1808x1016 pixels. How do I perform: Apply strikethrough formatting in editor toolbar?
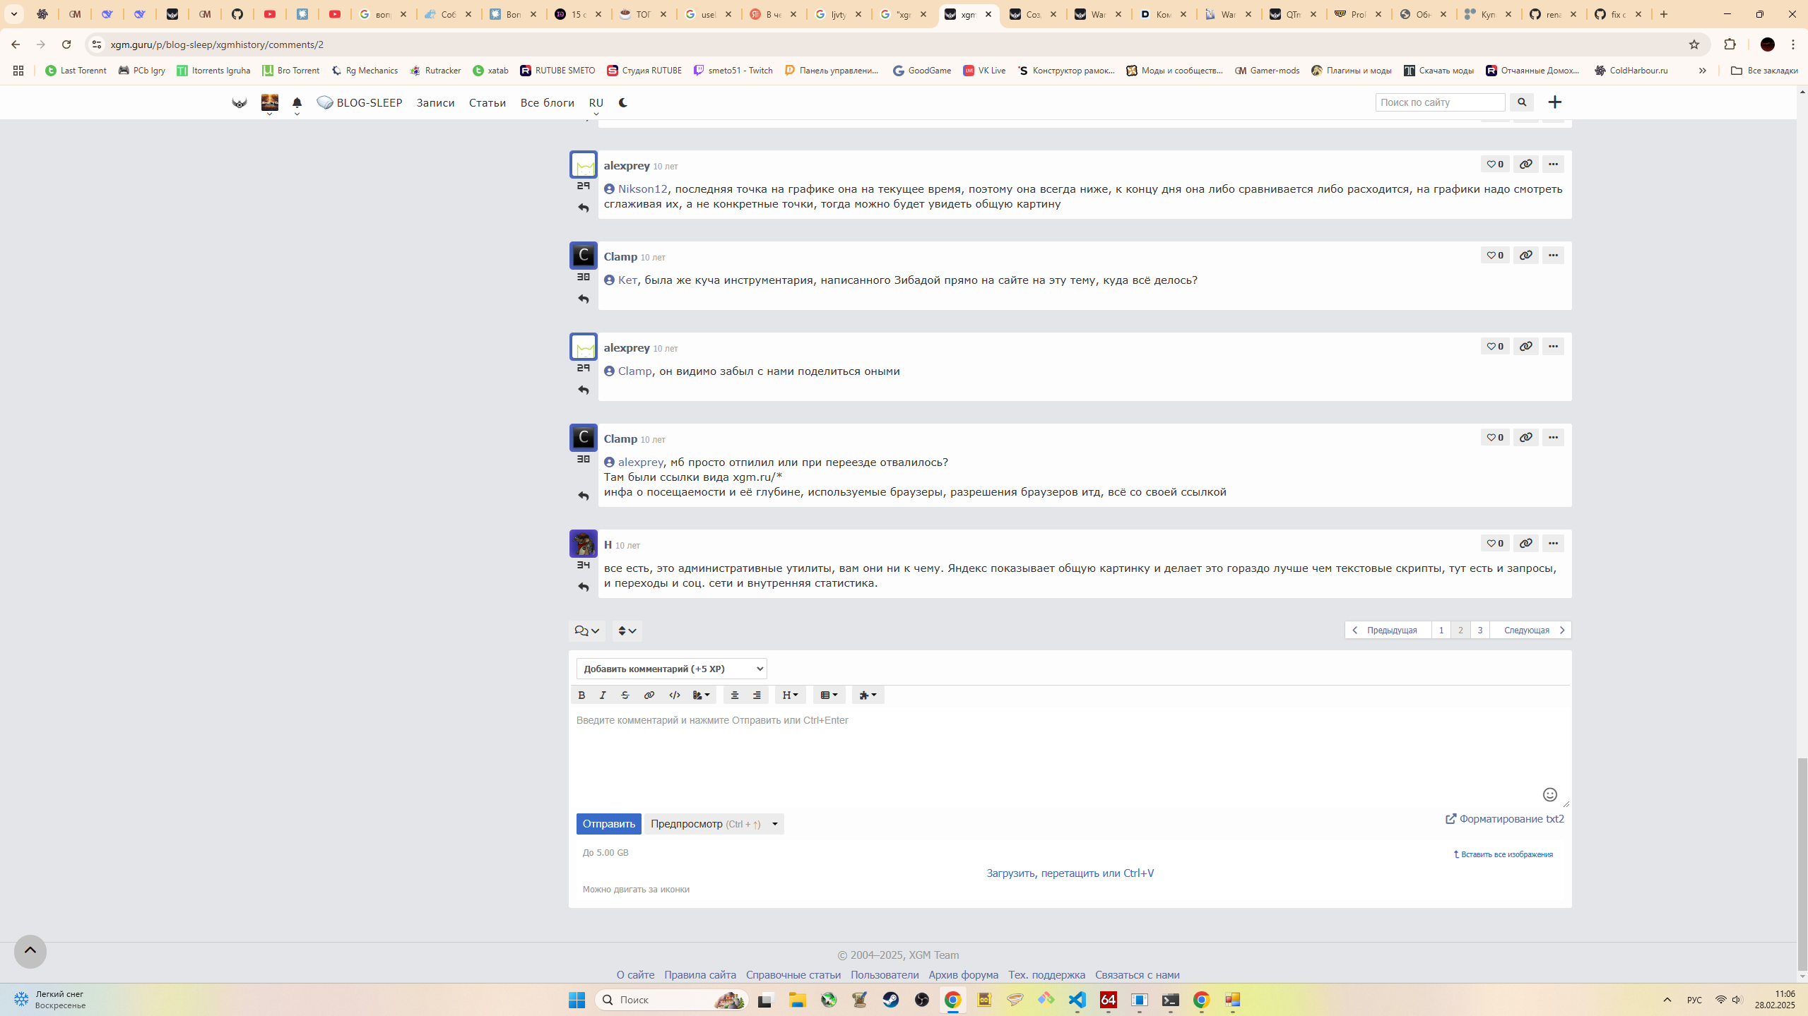[625, 695]
